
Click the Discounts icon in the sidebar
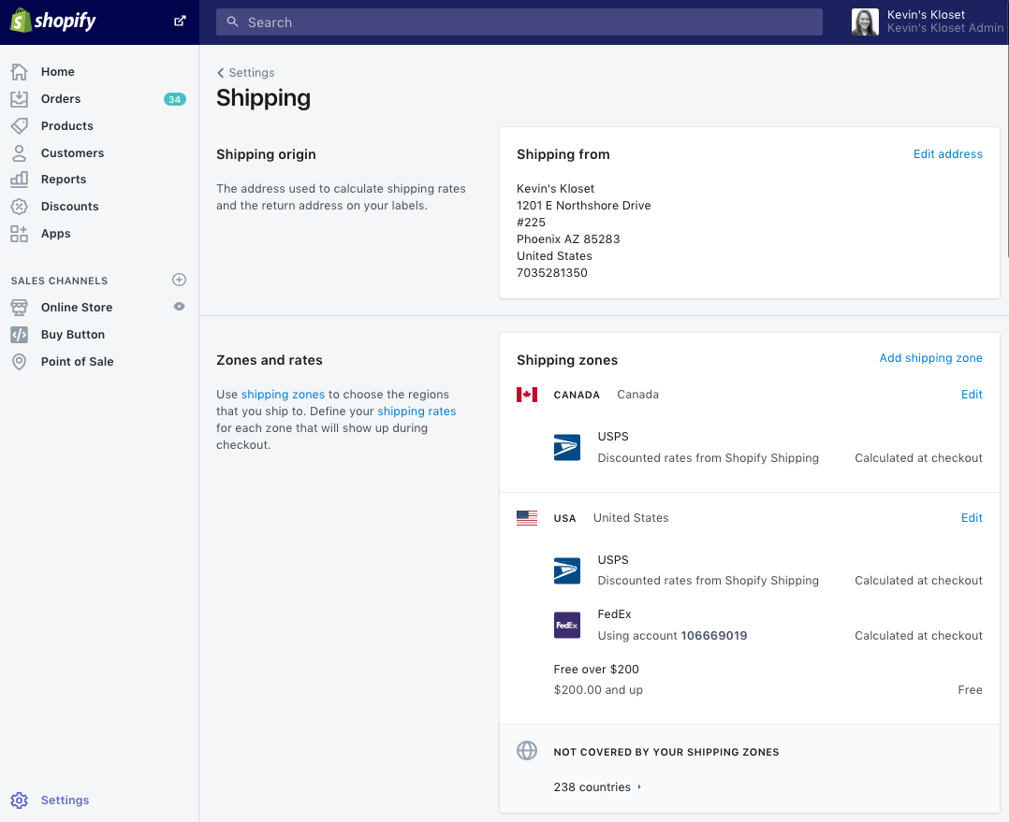19,206
